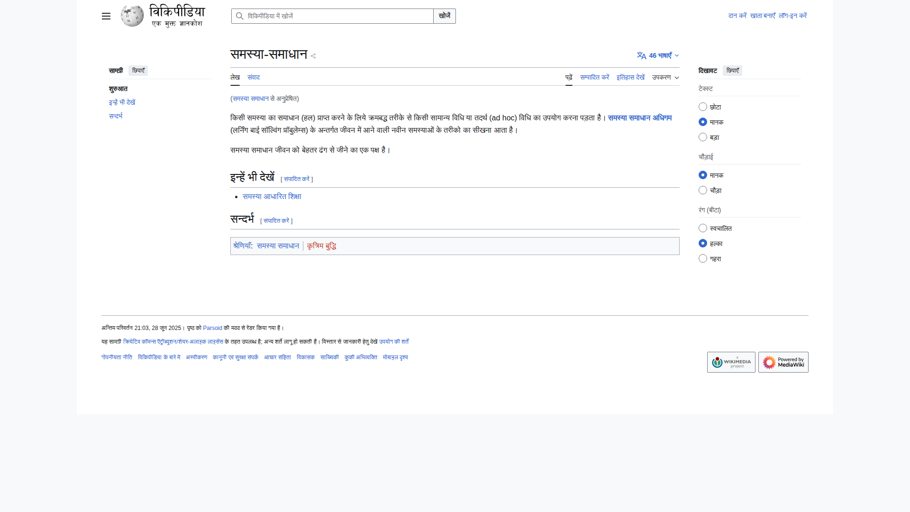Switch to the संवाद talk tab
Image resolution: width=910 pixels, height=512 pixels.
click(x=254, y=77)
